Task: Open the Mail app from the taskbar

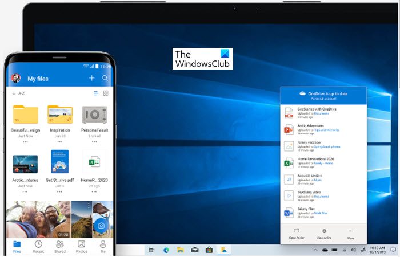Action: pyautogui.click(x=195, y=250)
